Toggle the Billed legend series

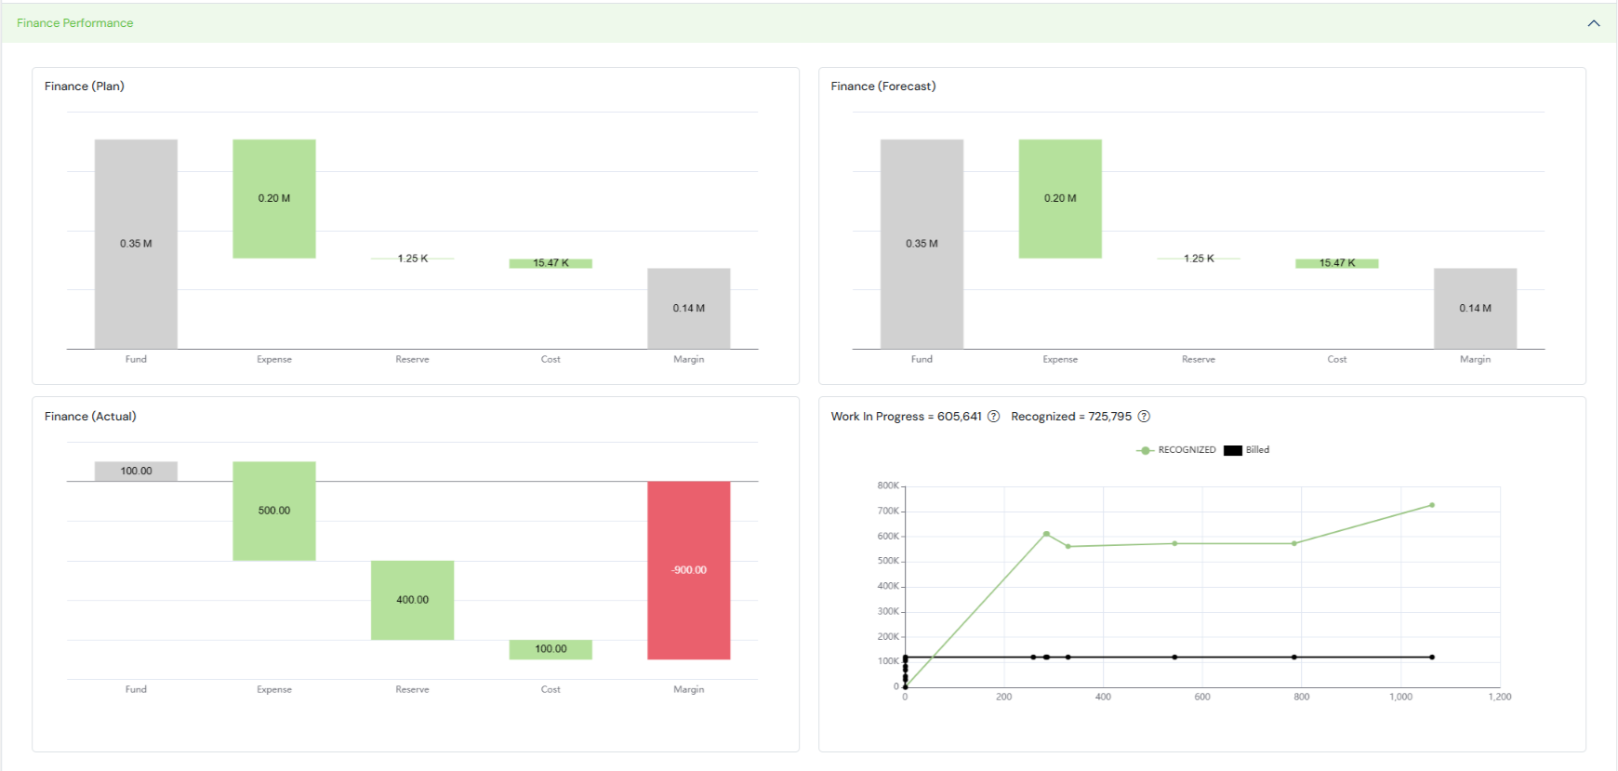pyautogui.click(x=1247, y=450)
